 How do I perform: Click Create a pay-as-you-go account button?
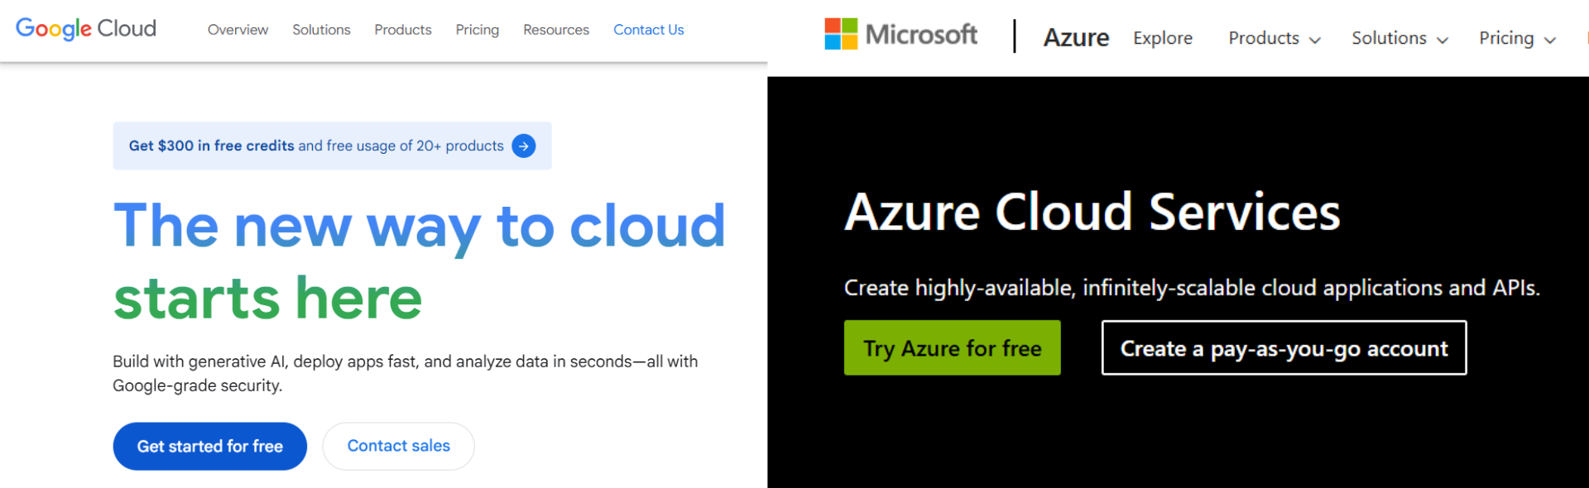[x=1284, y=348]
